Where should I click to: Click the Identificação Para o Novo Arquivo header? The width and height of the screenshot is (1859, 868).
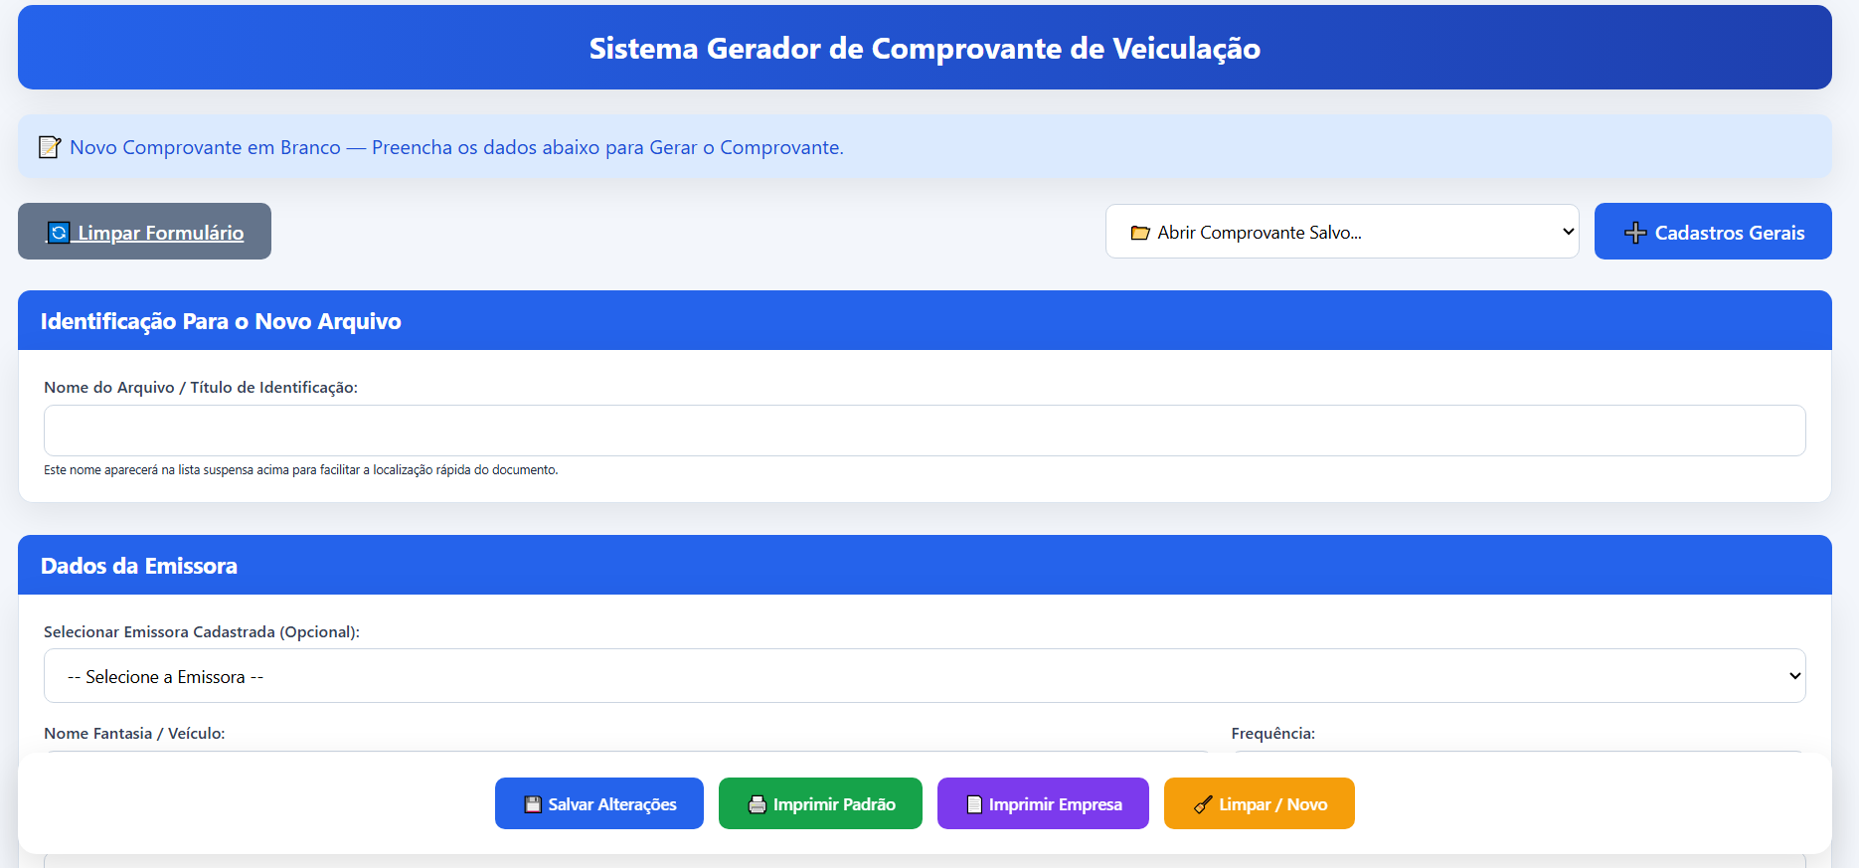(x=925, y=320)
